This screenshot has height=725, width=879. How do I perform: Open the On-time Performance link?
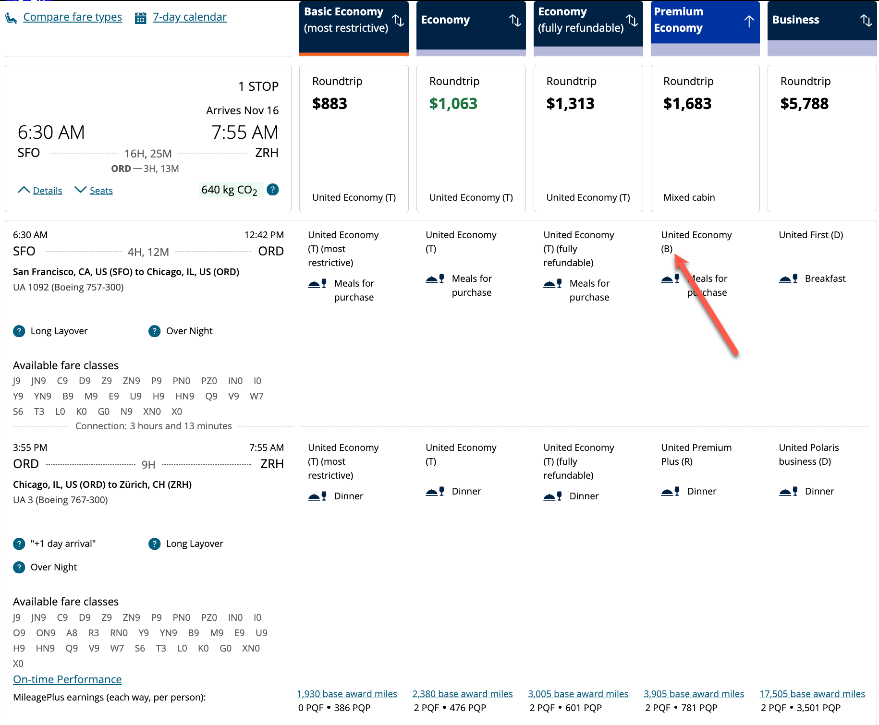coord(67,679)
